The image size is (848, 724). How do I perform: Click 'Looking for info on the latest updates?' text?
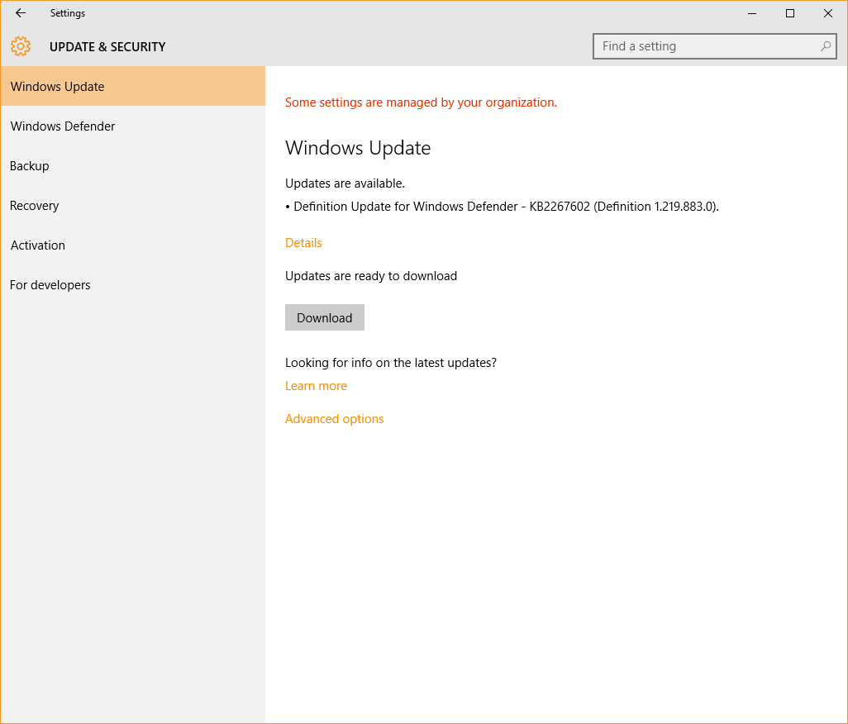[390, 363]
